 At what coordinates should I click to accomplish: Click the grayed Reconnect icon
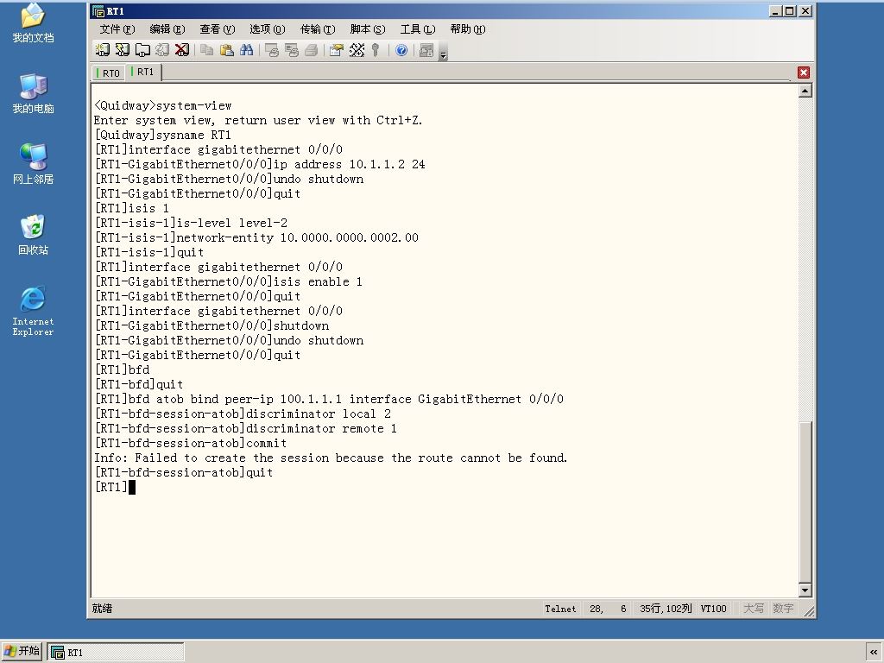point(161,50)
